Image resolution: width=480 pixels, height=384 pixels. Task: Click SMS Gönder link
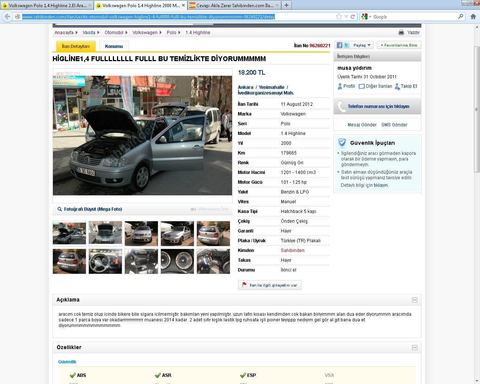(394, 125)
